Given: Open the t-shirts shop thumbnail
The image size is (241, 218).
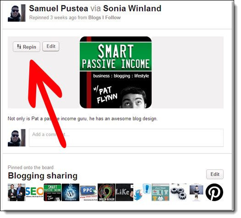Looking at the screenshot, I should 160,192.
